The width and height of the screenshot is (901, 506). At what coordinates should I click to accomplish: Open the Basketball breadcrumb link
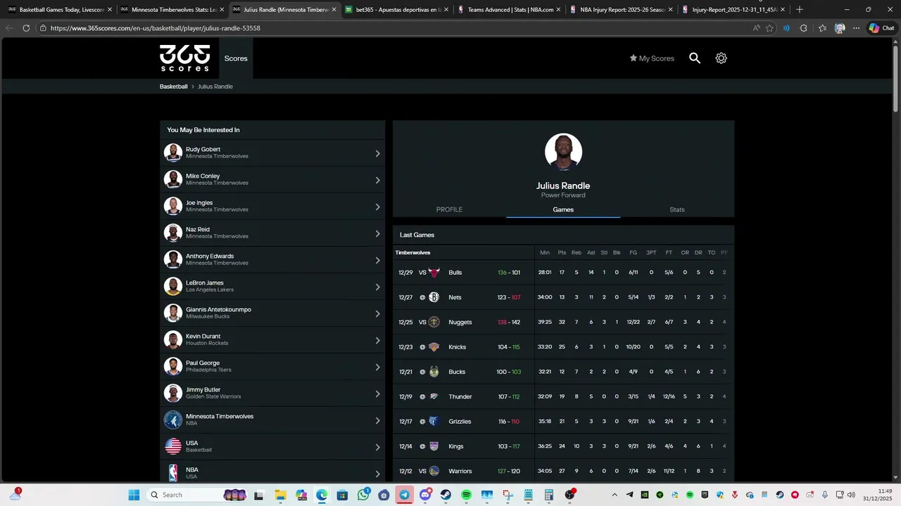[173, 86]
